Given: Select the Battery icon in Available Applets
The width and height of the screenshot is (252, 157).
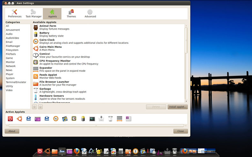Looking at the screenshot, I should pos(36,34).
